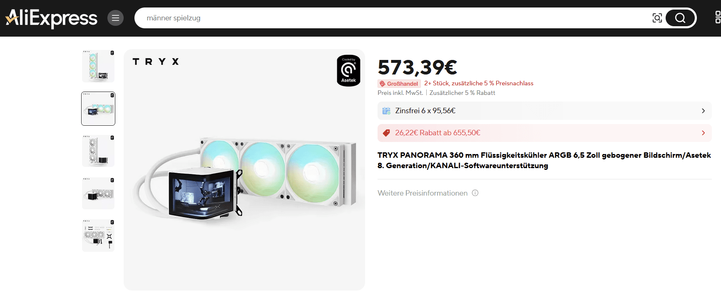Click the info icon beside Weitere Preisinformationen
The image size is (721, 303).
475,193
